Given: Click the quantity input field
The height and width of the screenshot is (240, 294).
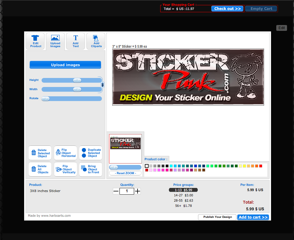Looking at the screenshot, I should click(127, 191).
